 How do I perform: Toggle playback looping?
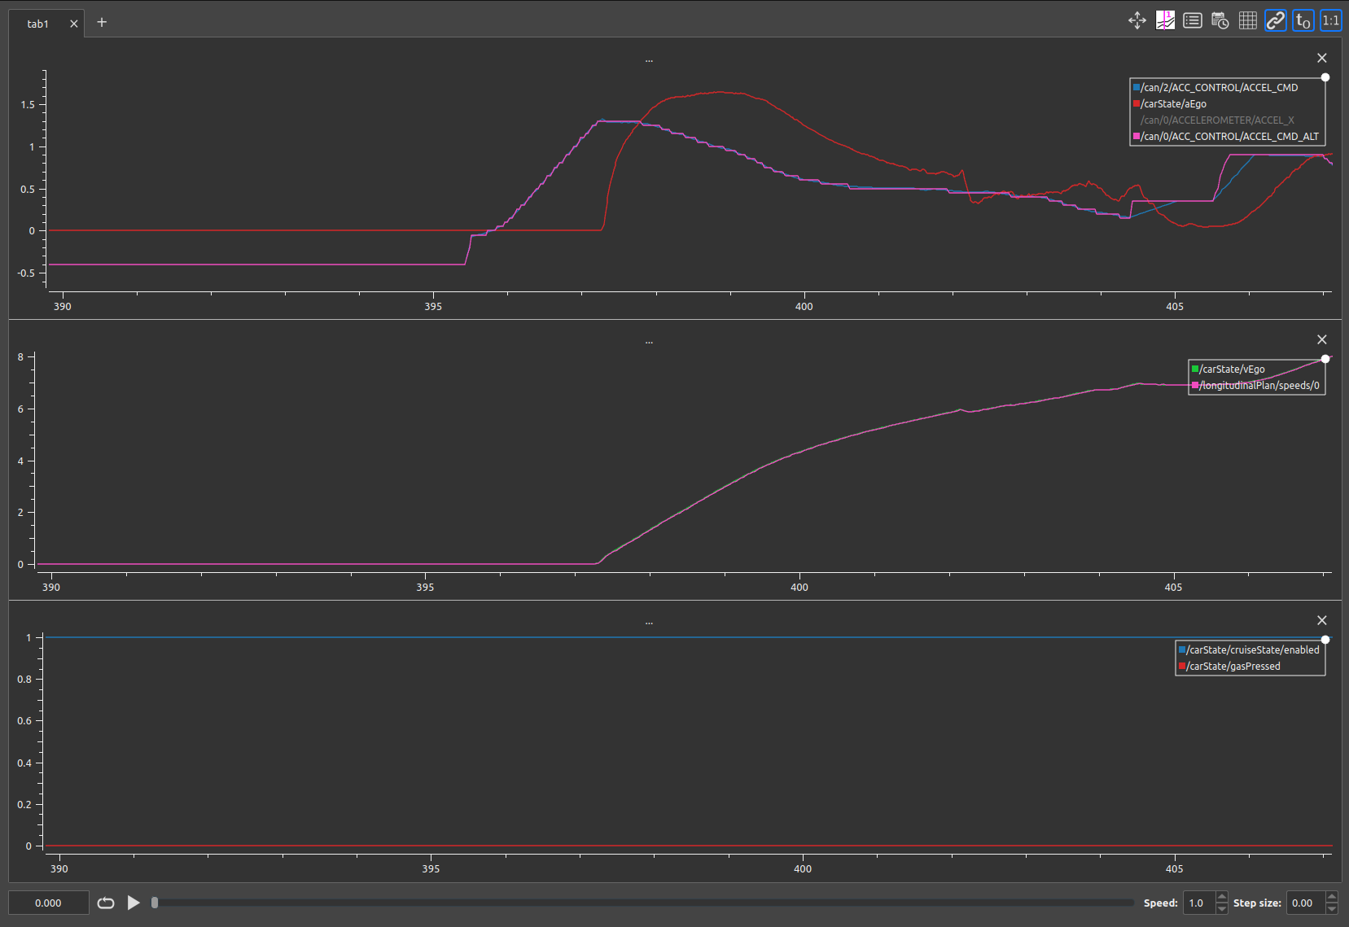(x=106, y=903)
